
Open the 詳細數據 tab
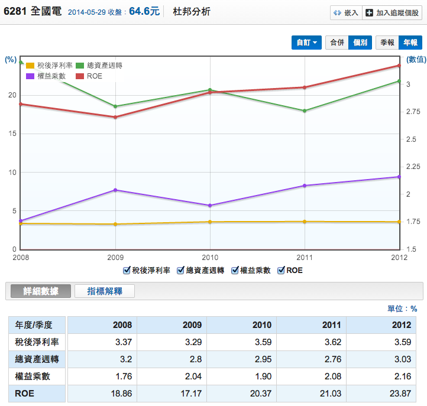click(x=39, y=291)
